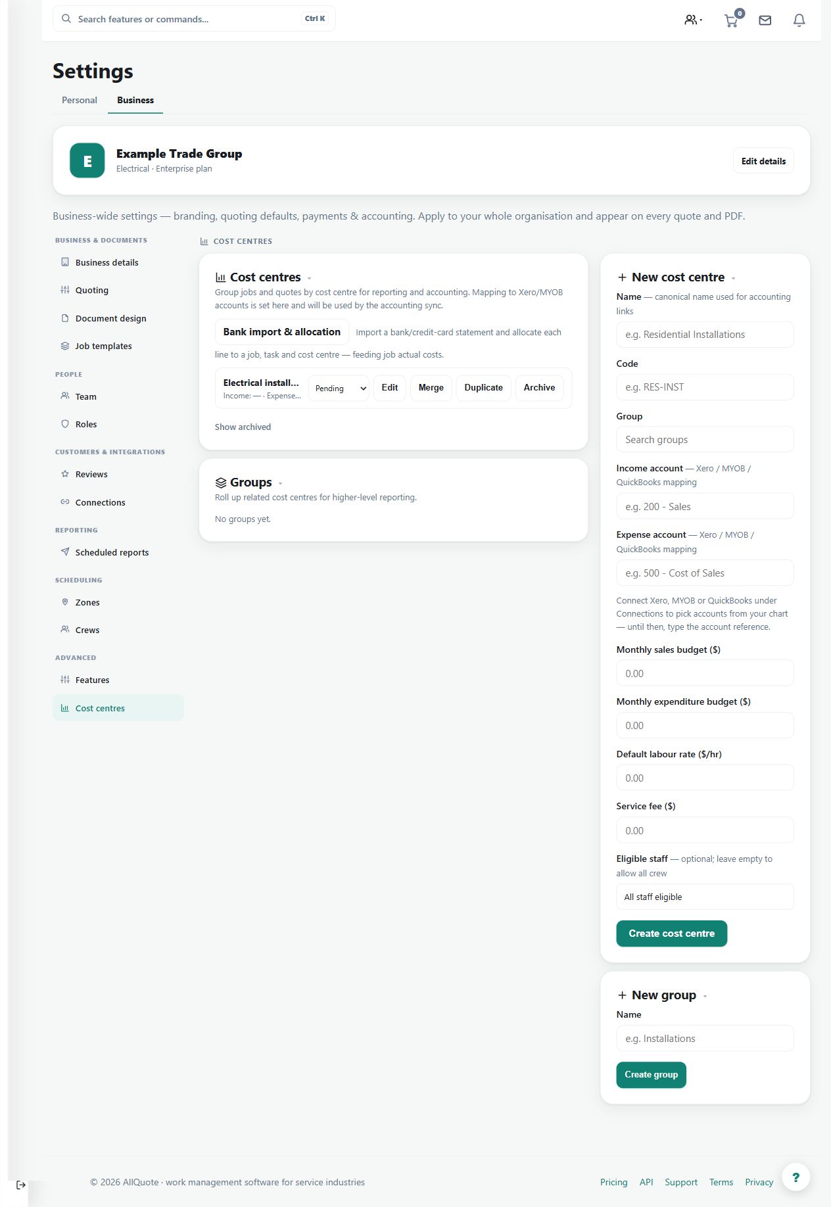This screenshot has height=1207, width=831.
Task: Open the shopping cart icon
Action: click(x=731, y=20)
